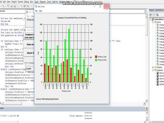Click the Save Project toolbar icon
The height and width of the screenshot is (123, 164).
15,6
